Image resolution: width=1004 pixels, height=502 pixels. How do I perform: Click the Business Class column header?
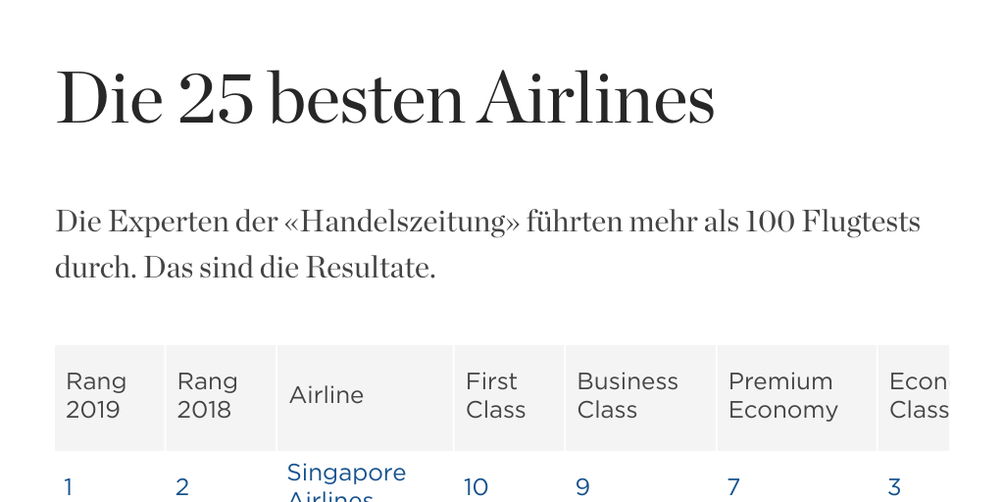click(x=627, y=395)
